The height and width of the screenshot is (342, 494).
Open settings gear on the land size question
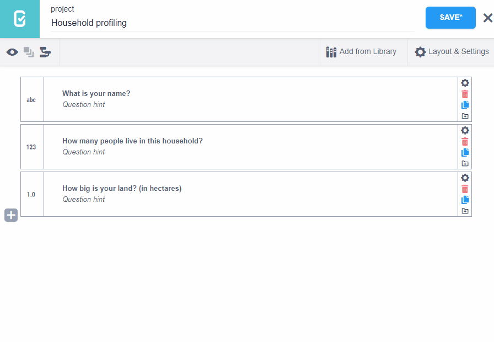click(x=465, y=178)
